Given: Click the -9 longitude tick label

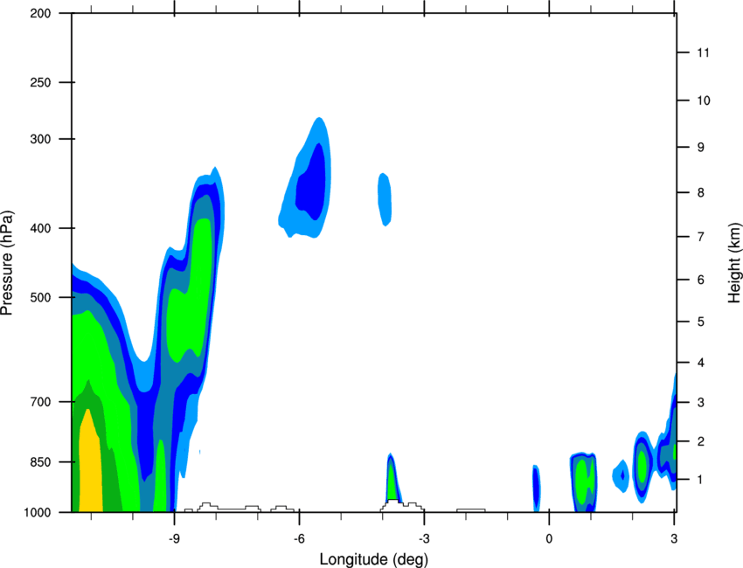Looking at the screenshot, I should [174, 538].
